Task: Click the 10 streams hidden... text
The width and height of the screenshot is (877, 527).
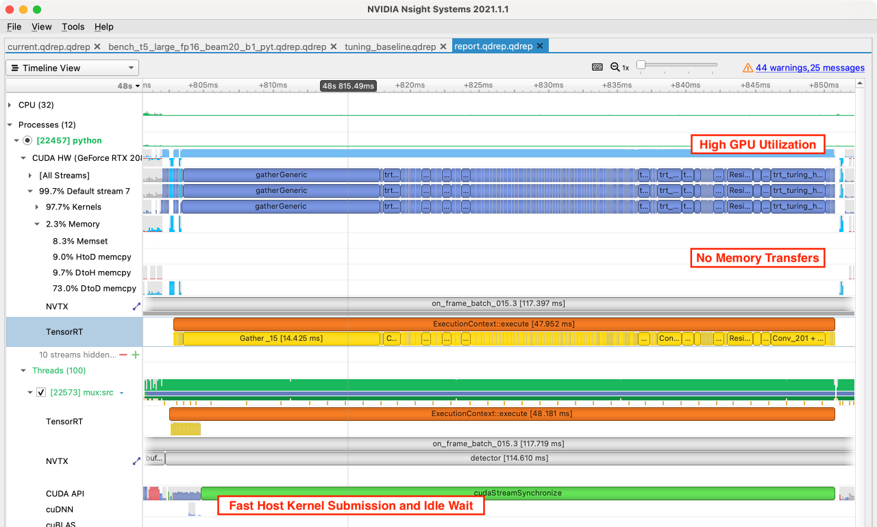Action: point(77,355)
